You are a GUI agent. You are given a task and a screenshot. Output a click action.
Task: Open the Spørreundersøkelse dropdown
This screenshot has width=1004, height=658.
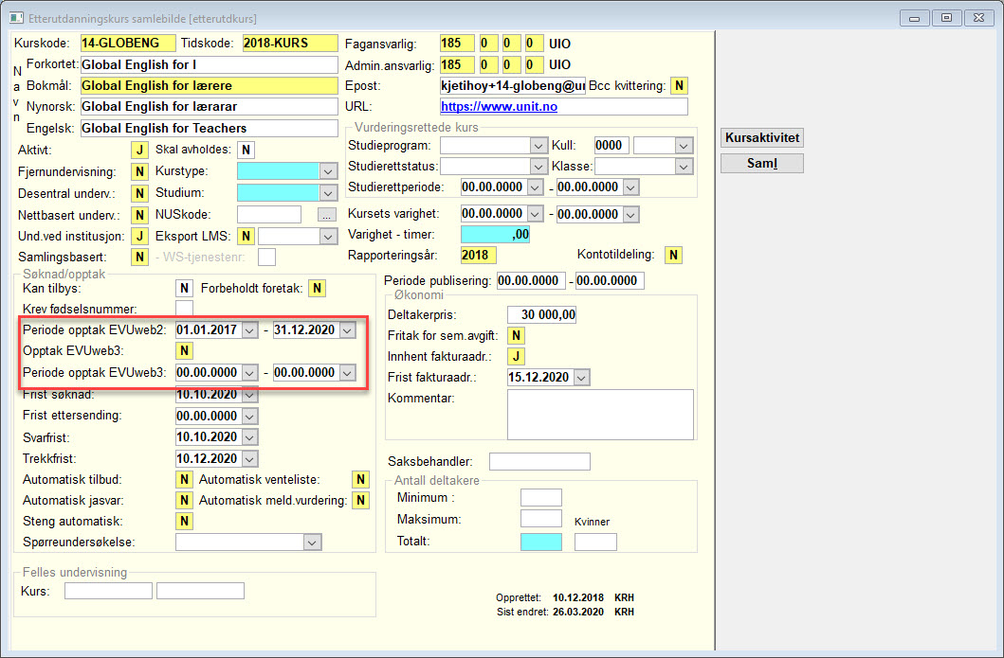click(312, 542)
